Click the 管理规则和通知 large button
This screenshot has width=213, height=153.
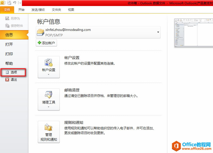point(49,132)
